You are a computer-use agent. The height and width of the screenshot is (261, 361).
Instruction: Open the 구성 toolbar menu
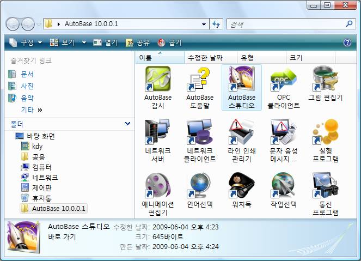coord(26,43)
